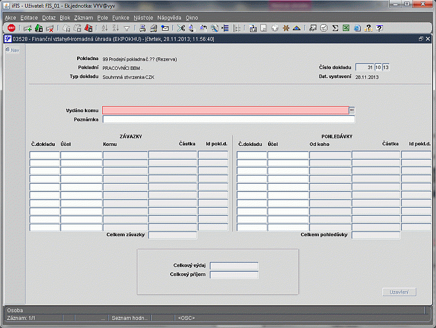Click the printer icon
436x328 pixels.
click(x=143, y=28)
